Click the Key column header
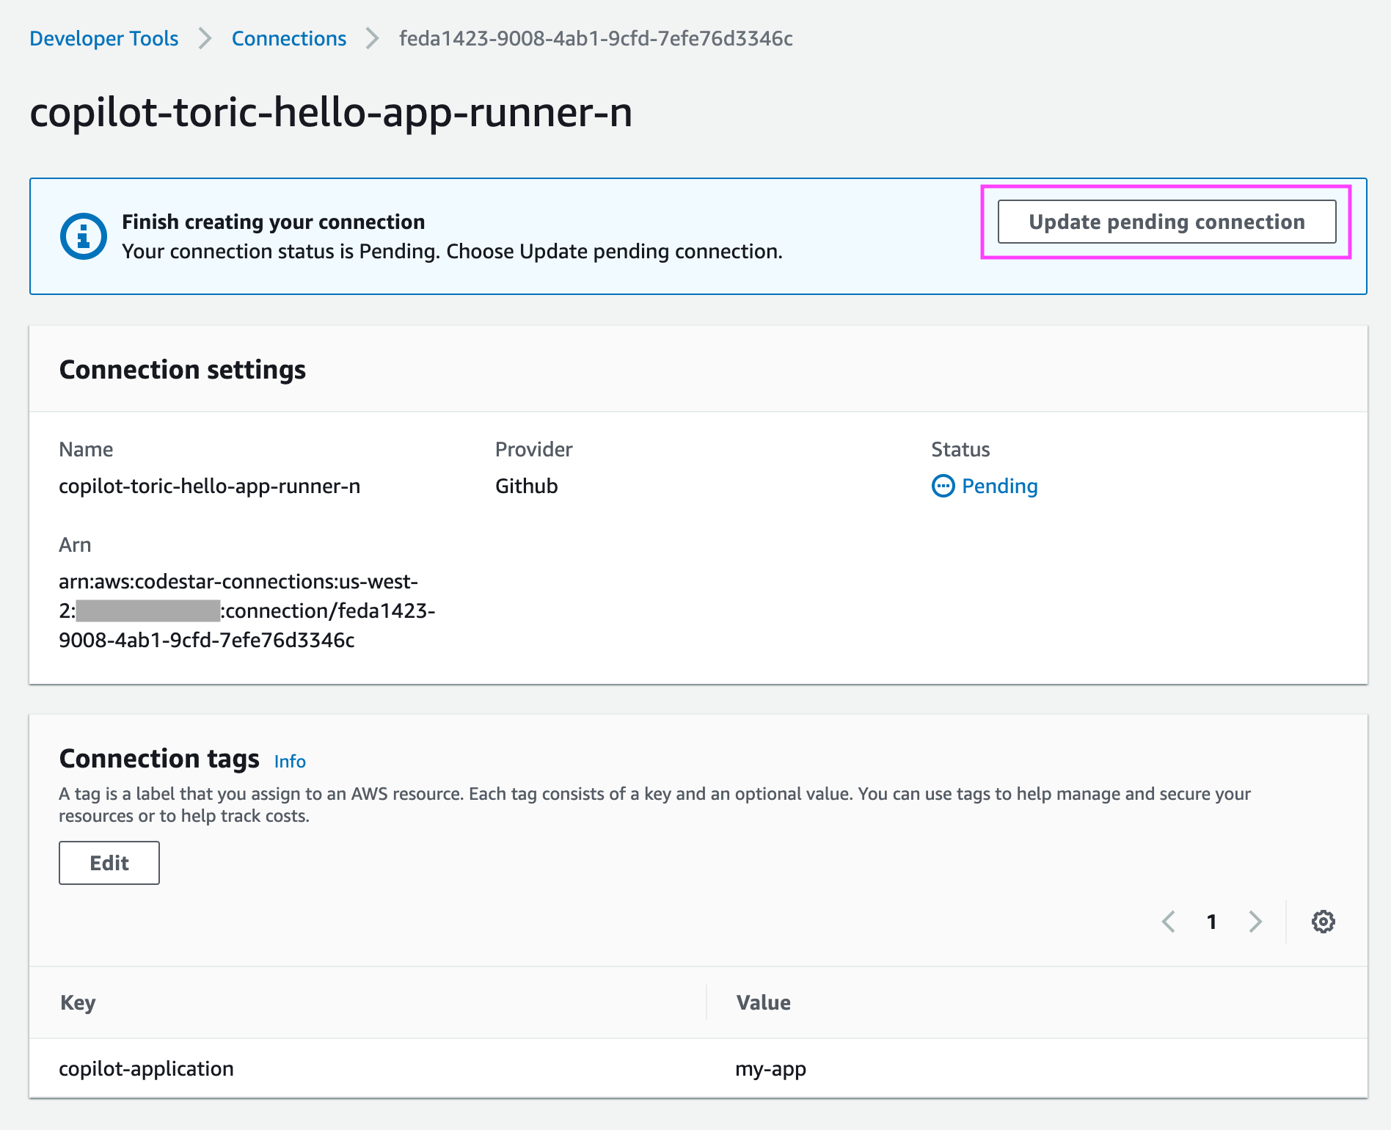 click(x=78, y=1002)
